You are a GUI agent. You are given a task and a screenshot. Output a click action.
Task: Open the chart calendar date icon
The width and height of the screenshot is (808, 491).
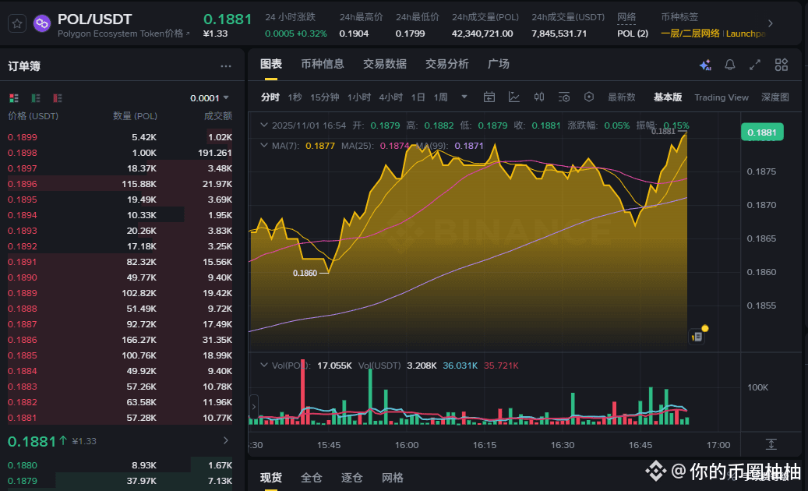tap(489, 97)
